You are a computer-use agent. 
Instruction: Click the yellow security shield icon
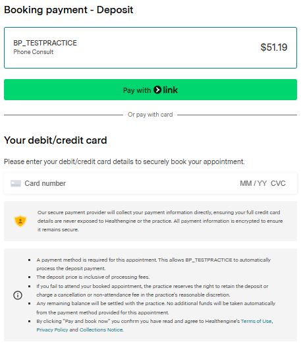[x=20, y=221]
